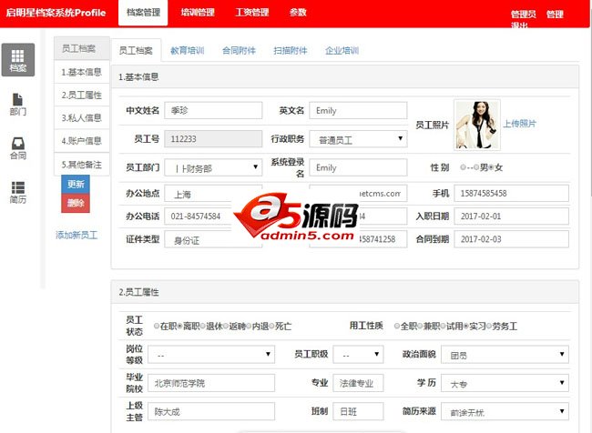The width and height of the screenshot is (592, 433).
Task: Focus the 手机 number field
Action: (x=511, y=194)
